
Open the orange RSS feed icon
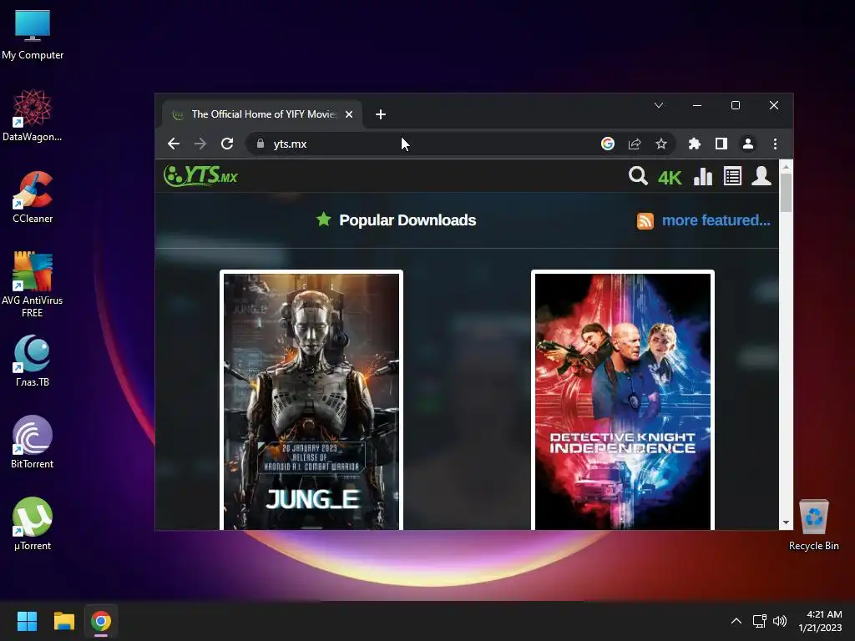click(645, 220)
